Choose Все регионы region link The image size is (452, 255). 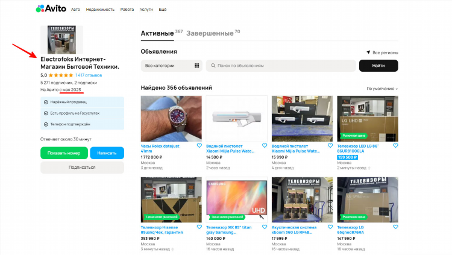pos(385,52)
